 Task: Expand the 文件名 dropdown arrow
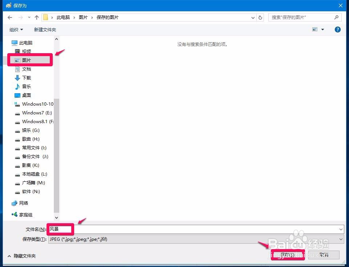tap(341, 229)
